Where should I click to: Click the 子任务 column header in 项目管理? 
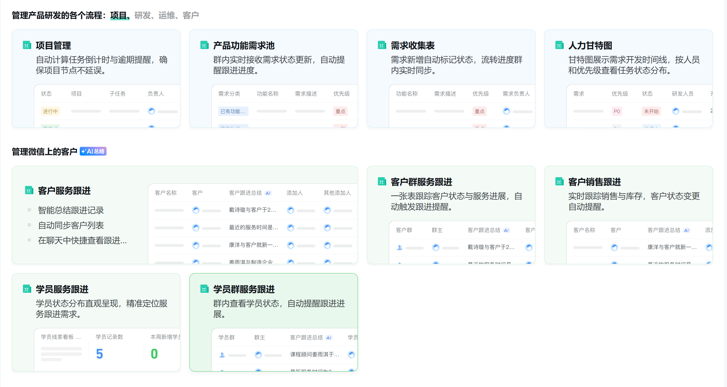(118, 94)
